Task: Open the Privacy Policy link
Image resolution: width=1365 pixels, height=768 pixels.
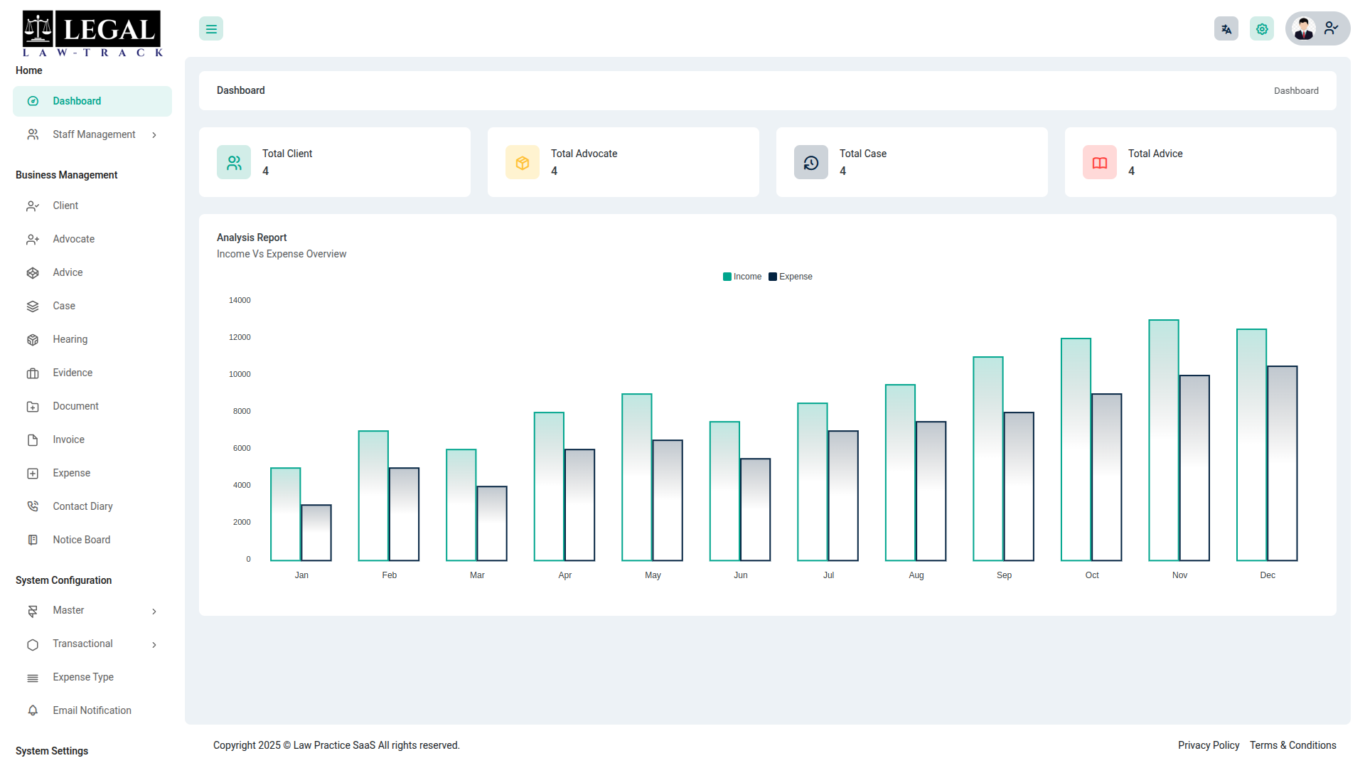Action: tap(1209, 745)
